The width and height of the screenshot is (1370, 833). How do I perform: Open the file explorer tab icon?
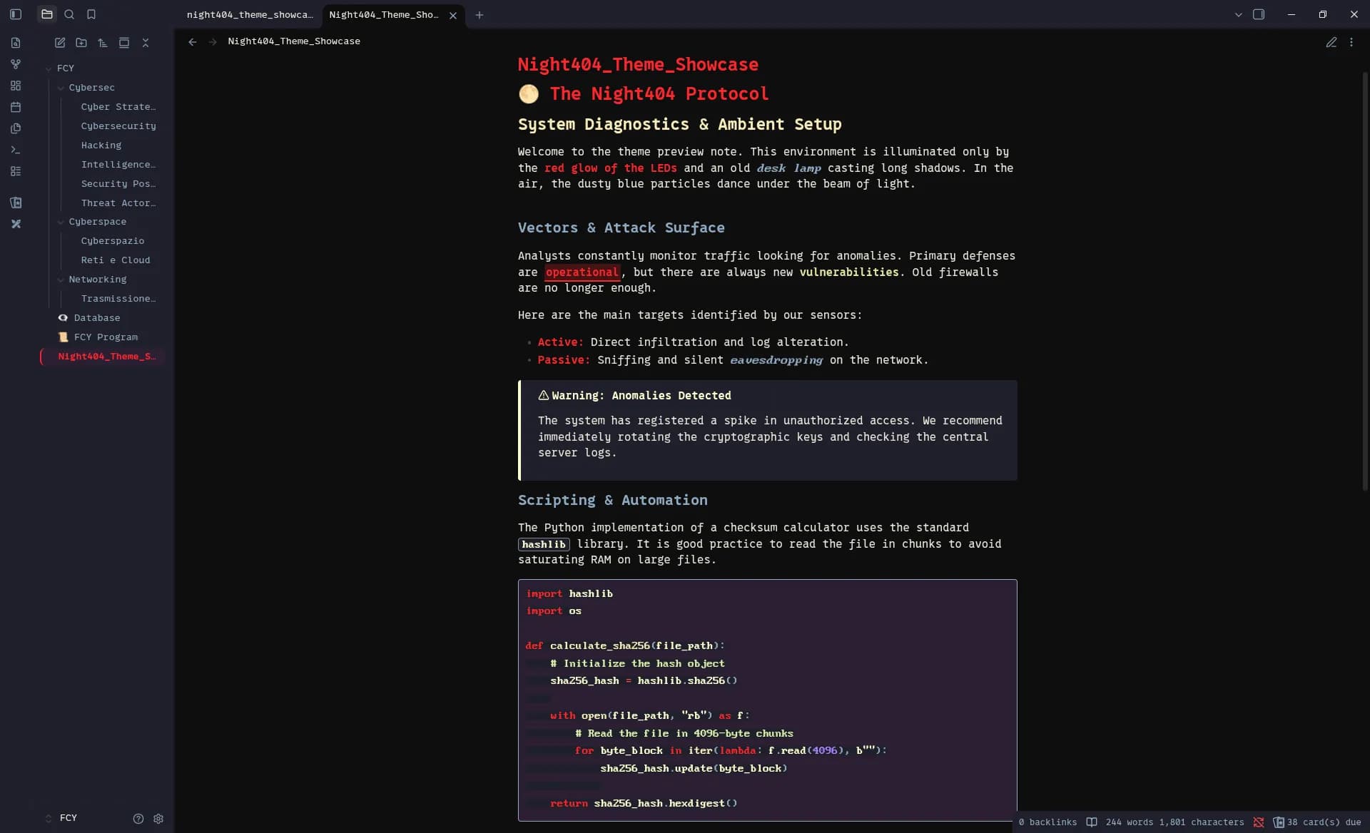(47, 14)
